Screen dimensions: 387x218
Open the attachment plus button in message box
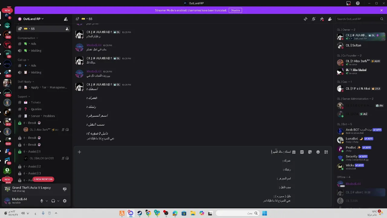tap(80, 152)
